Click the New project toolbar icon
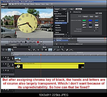Viewport: 107px width, 97px height. (10, 4)
